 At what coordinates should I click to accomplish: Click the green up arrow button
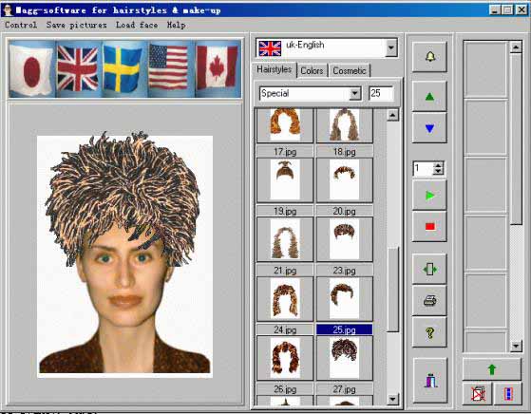[x=492, y=369]
